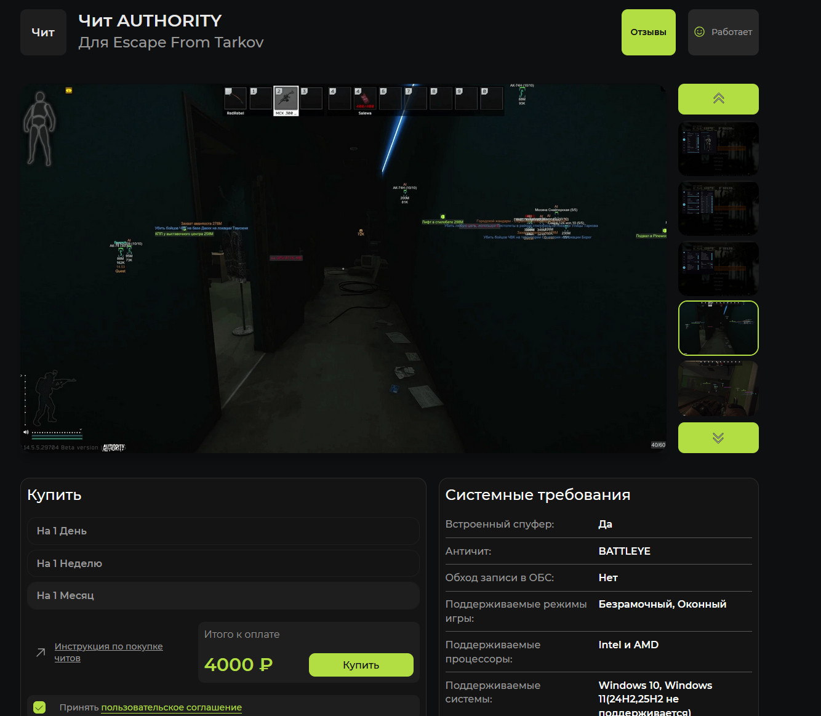Click the large main game screenshot
821x716 pixels.
[343, 268]
